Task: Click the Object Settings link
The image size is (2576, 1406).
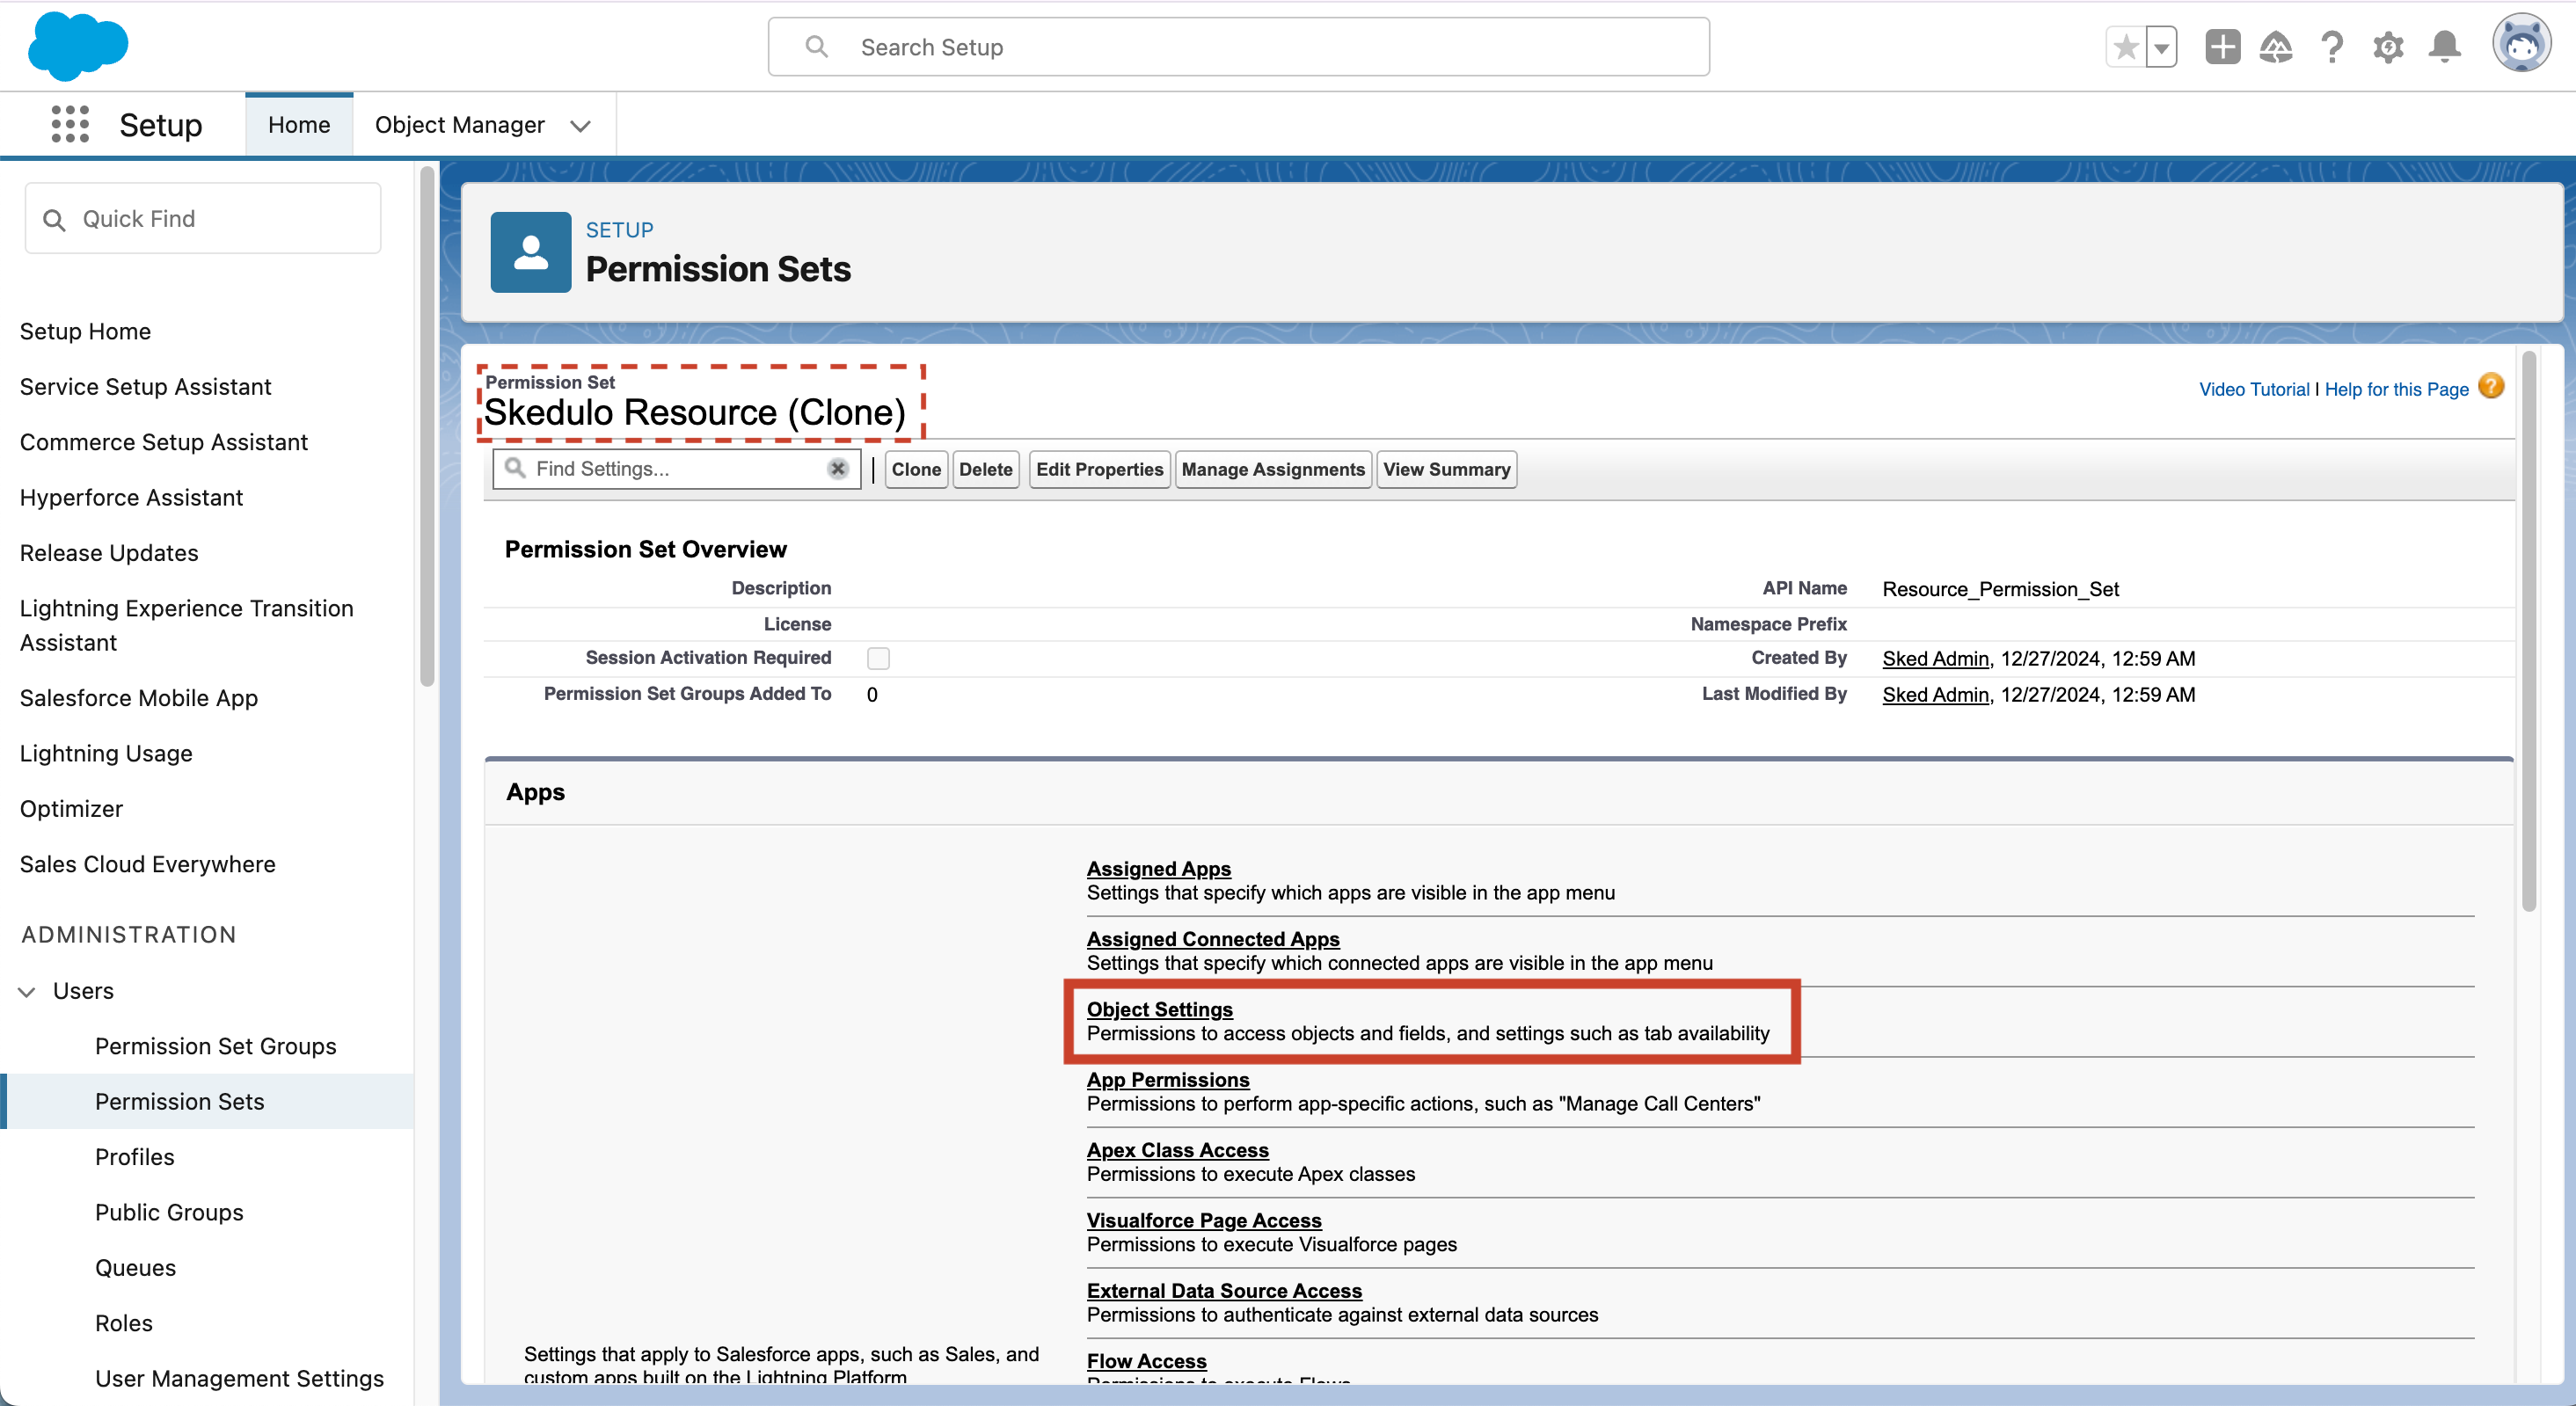Action: 1160,1008
